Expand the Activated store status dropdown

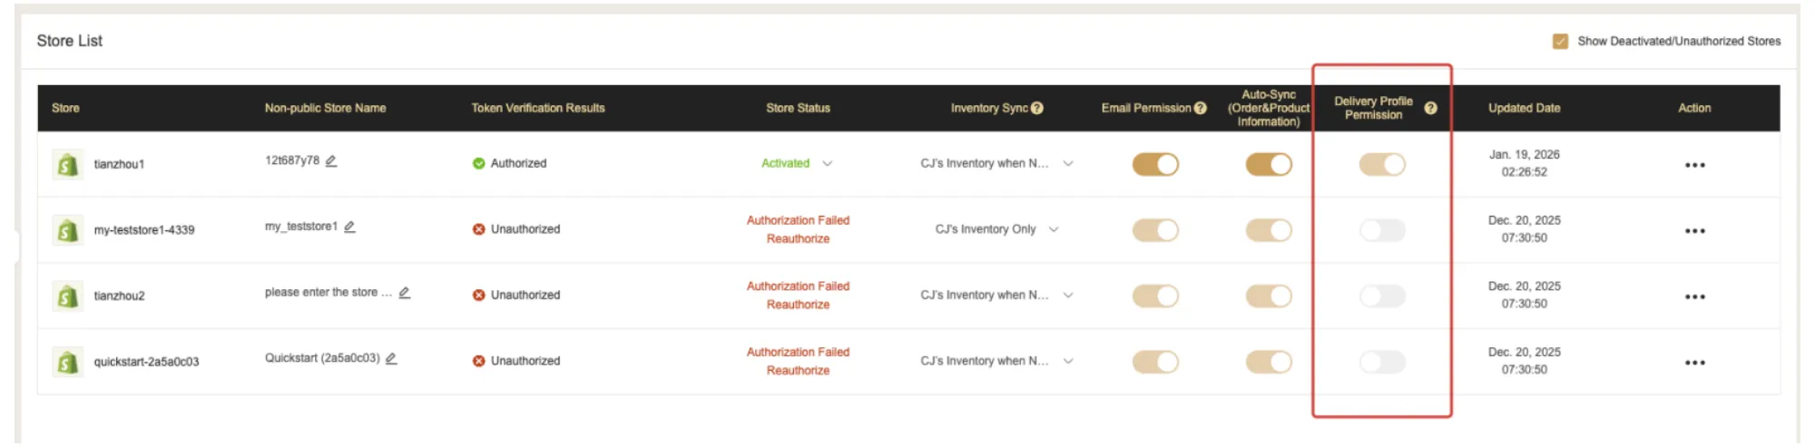[827, 164]
